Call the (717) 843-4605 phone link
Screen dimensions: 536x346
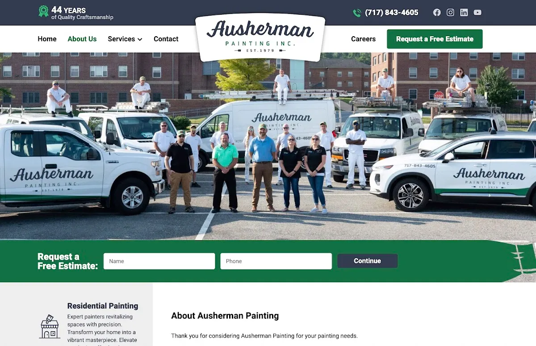pos(392,13)
